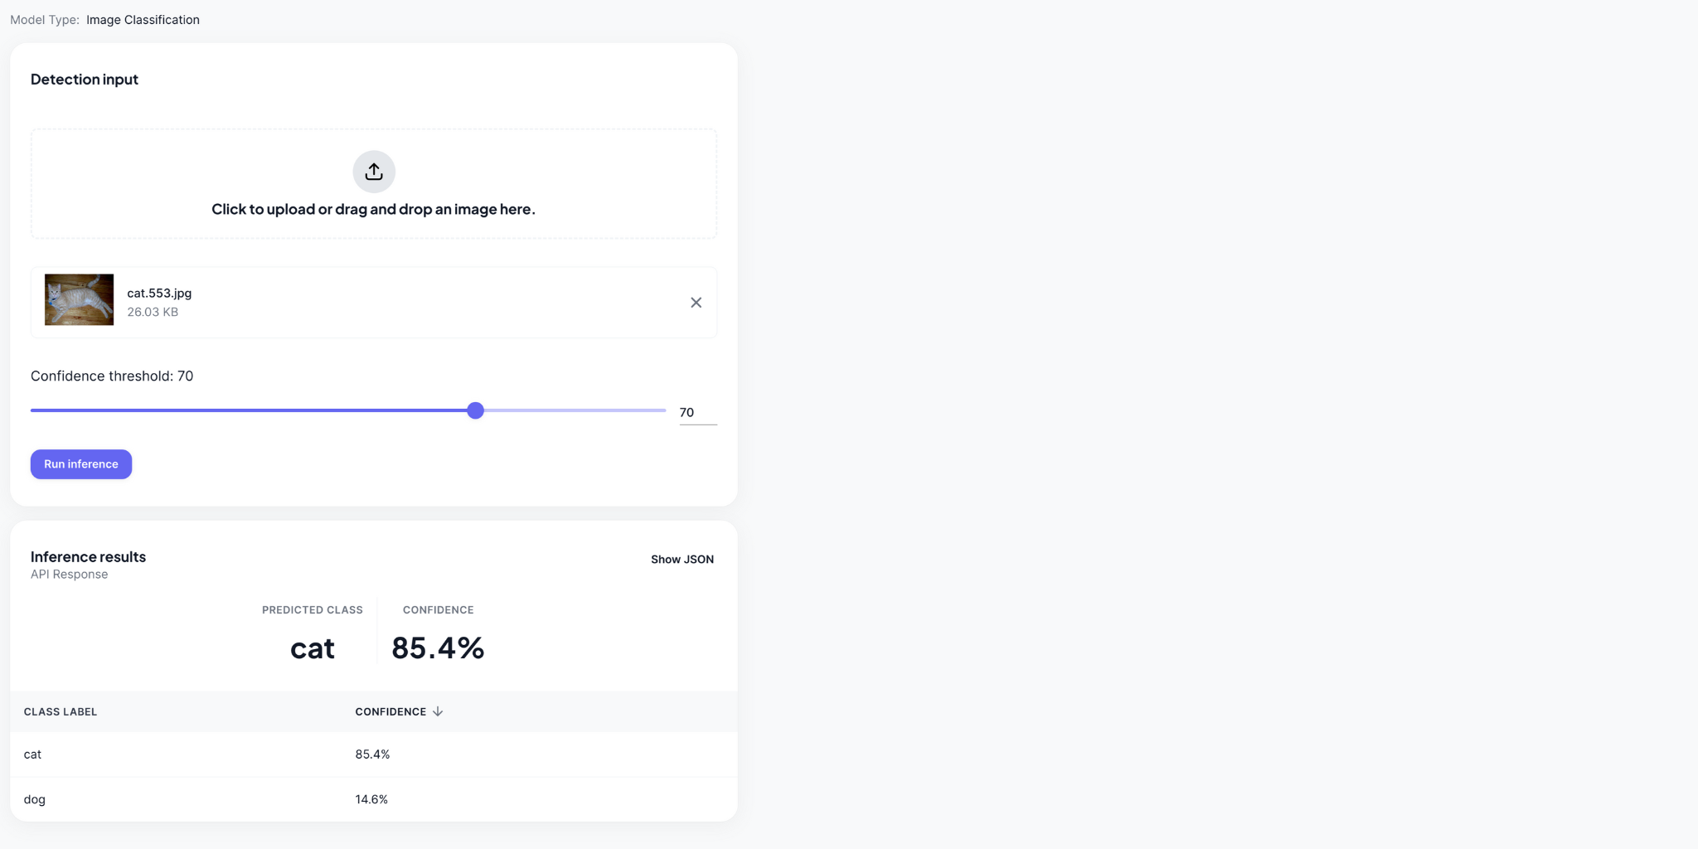
Task: Open the cat.553.jpg thumbnail preview
Action: pyautogui.click(x=79, y=299)
